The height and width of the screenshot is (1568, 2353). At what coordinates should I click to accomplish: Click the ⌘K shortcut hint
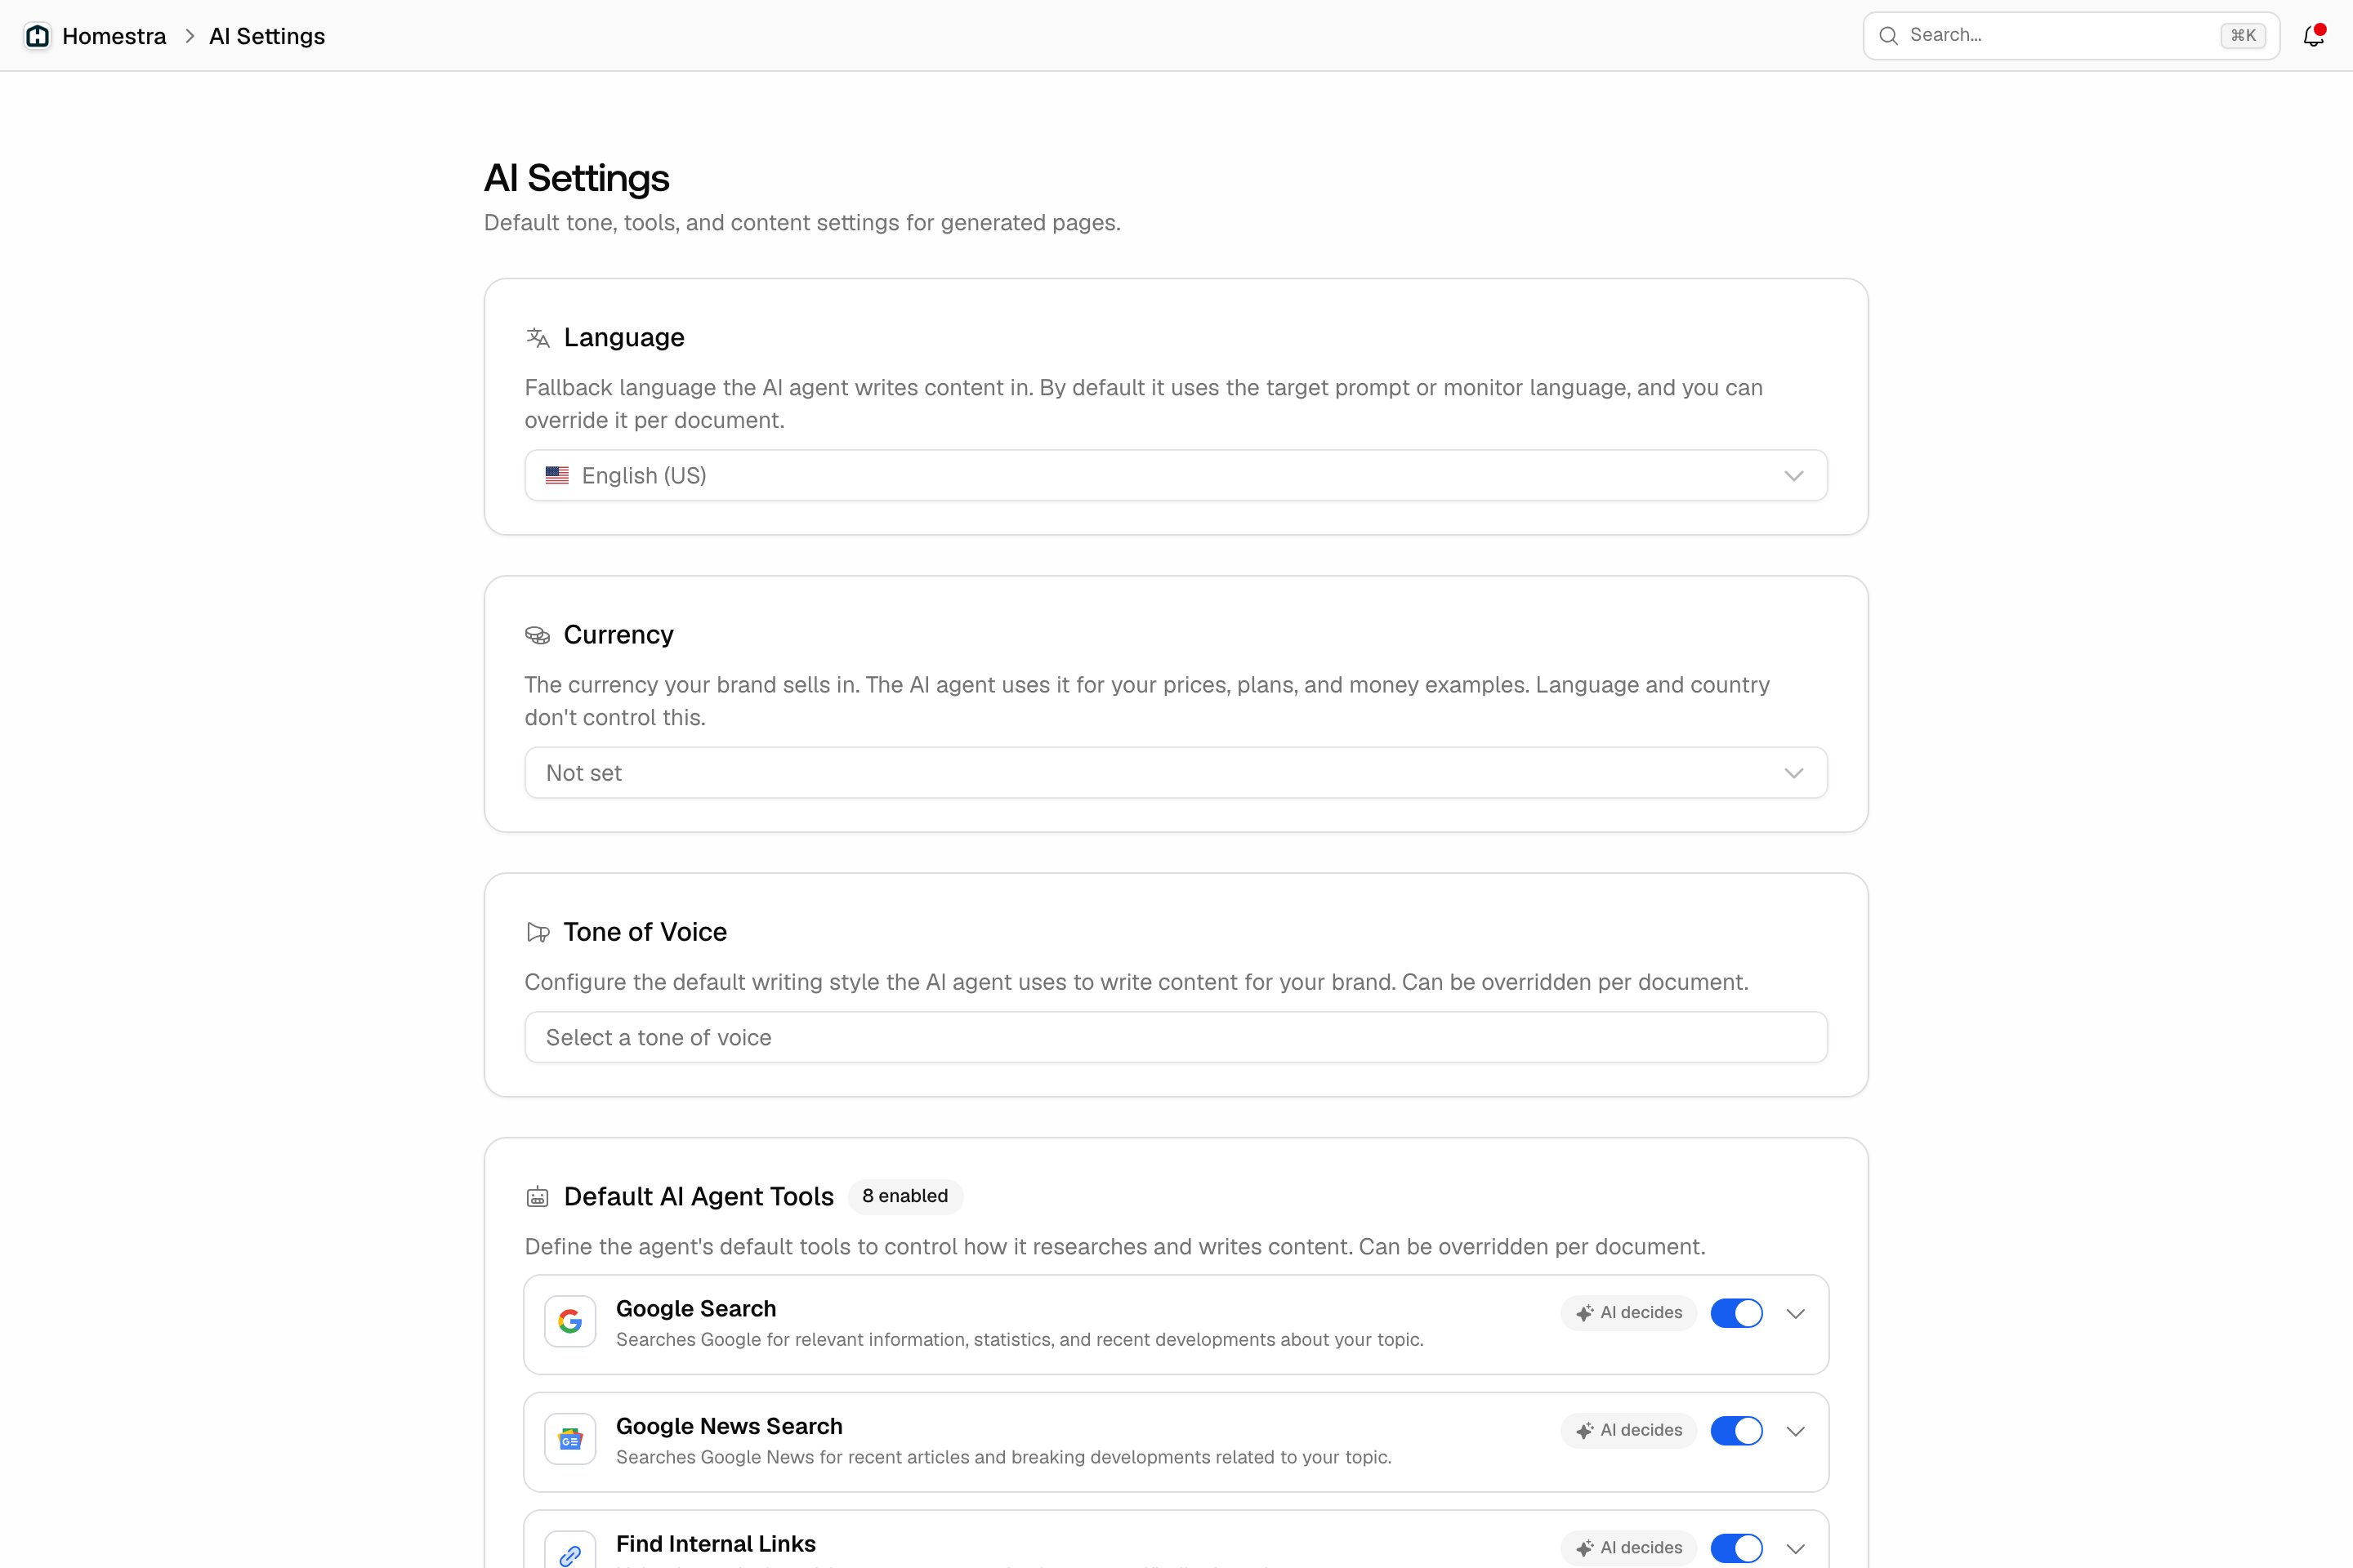click(2243, 36)
